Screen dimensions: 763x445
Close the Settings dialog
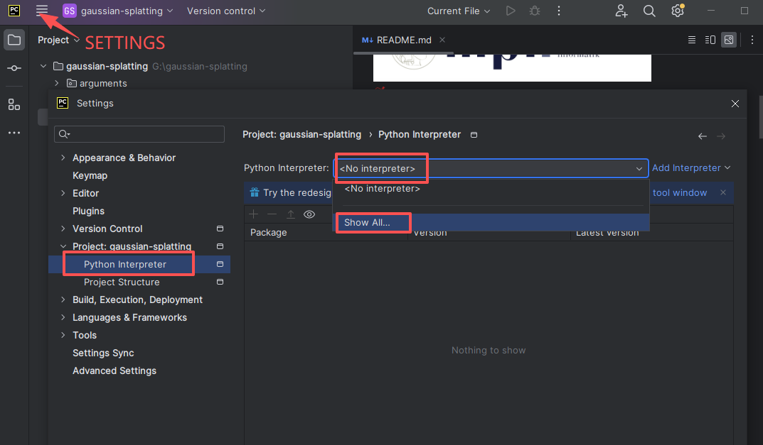click(x=735, y=104)
